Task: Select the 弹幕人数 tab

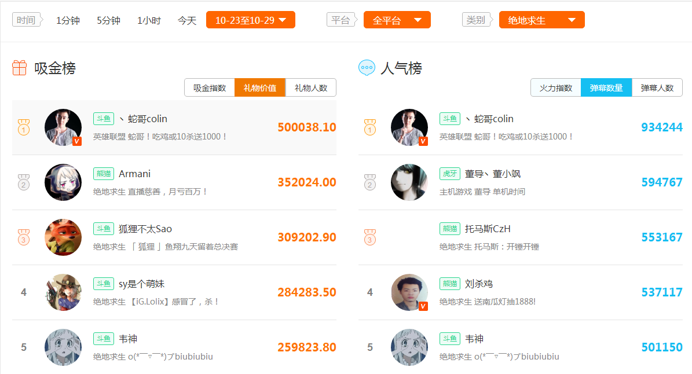Action: pos(657,88)
